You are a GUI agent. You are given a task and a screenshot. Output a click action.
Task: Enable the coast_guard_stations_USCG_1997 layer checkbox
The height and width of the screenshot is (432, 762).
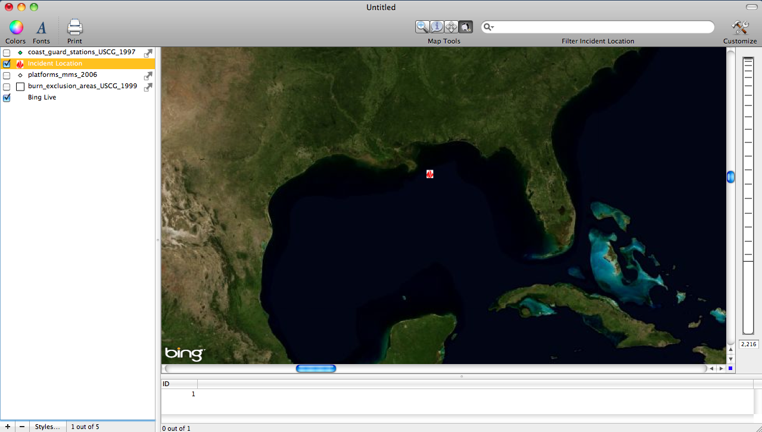click(7, 52)
